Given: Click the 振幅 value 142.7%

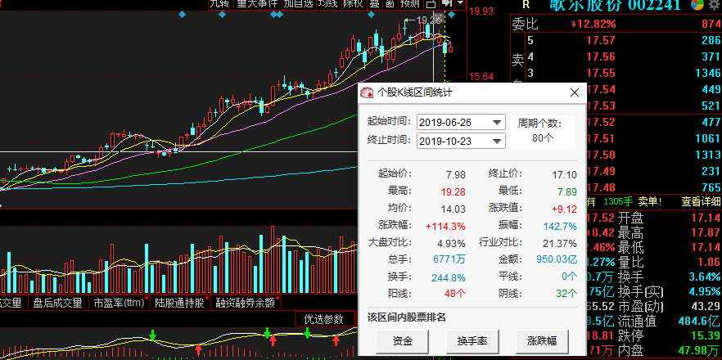Looking at the screenshot, I should point(560,227).
